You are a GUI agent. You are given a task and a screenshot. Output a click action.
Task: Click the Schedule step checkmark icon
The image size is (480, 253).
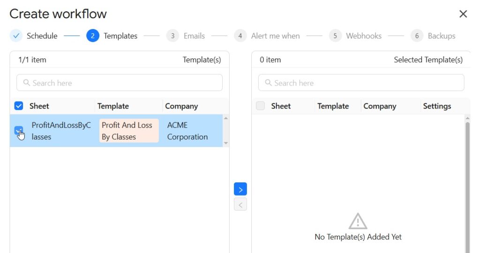[16, 36]
